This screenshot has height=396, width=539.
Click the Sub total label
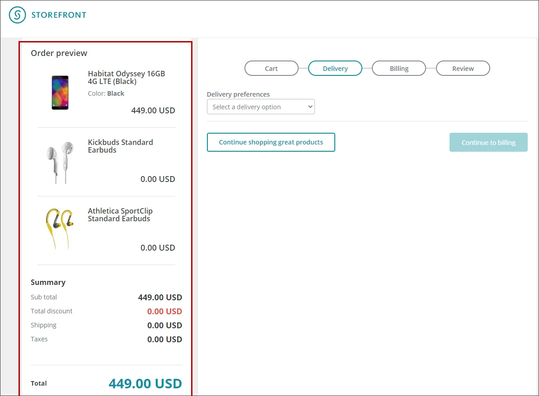tap(44, 297)
